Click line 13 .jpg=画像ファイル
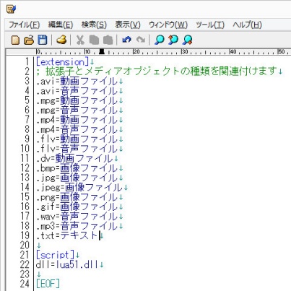291x291 pixels. point(77,178)
